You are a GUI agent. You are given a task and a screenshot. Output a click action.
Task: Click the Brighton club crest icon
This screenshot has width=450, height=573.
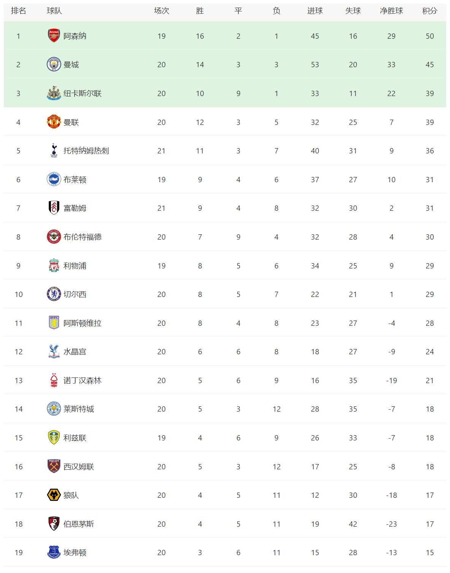(54, 179)
